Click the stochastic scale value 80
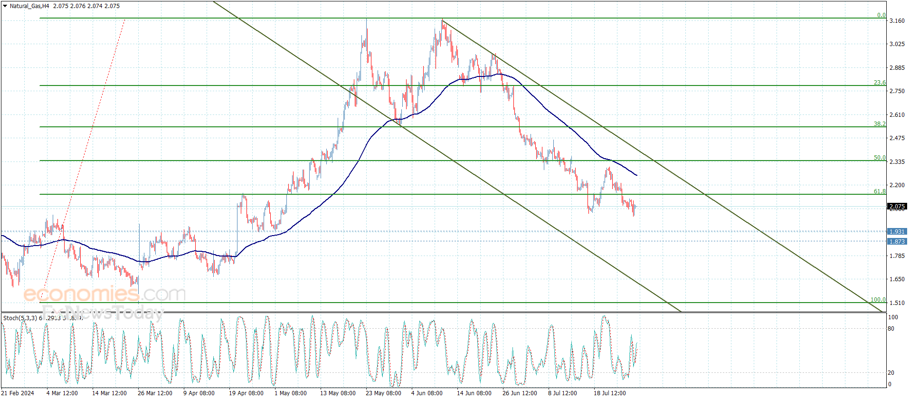Viewport: 910px width, 399px height. (x=891, y=329)
